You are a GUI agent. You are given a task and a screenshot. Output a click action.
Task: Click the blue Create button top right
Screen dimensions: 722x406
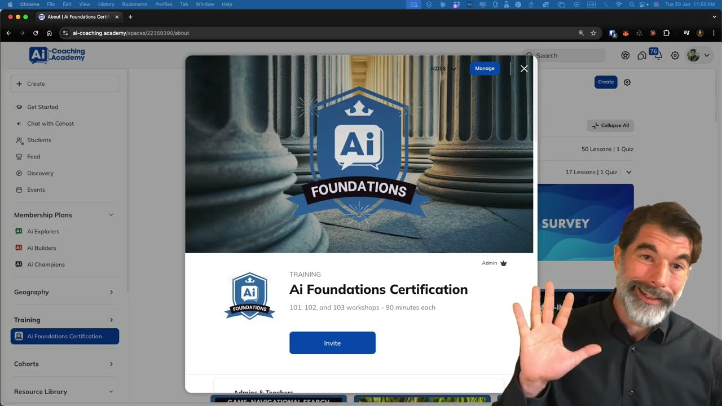(x=606, y=82)
